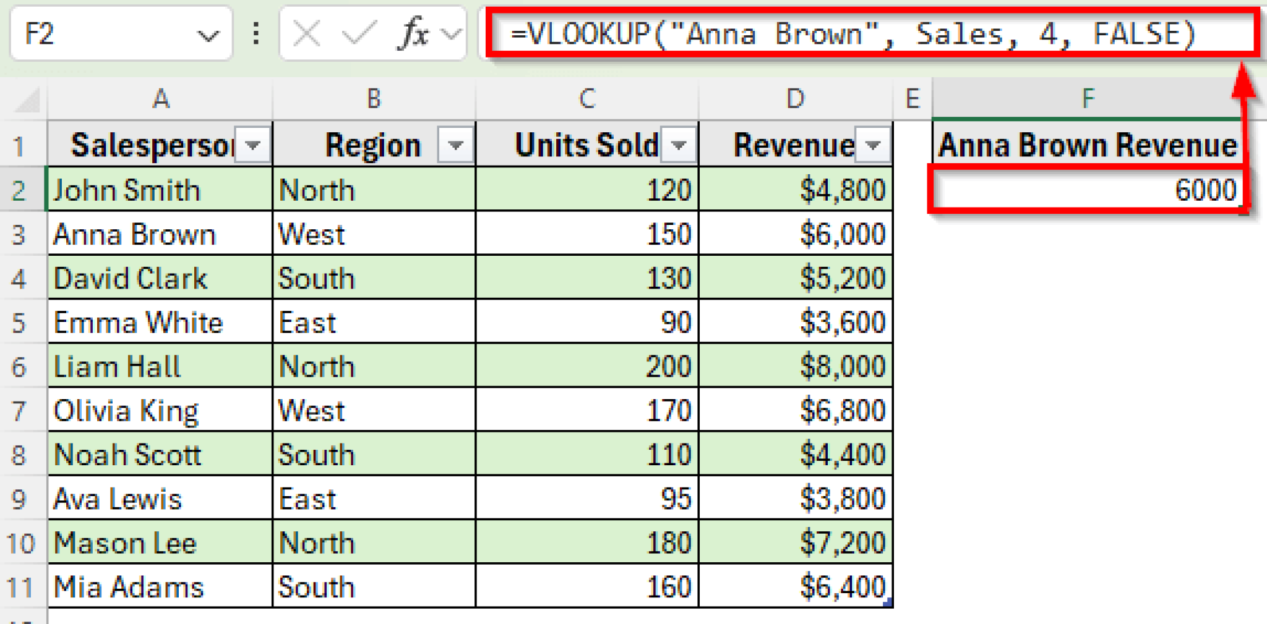Expand the function list chevron beside fx

452,33
